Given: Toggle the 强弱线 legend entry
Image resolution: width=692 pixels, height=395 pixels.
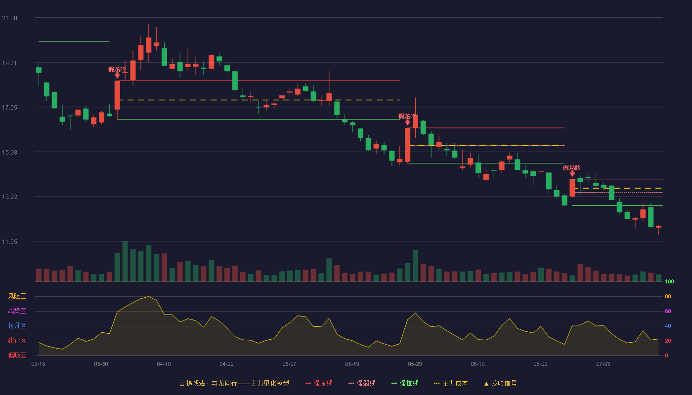Looking at the screenshot, I should click(x=362, y=383).
